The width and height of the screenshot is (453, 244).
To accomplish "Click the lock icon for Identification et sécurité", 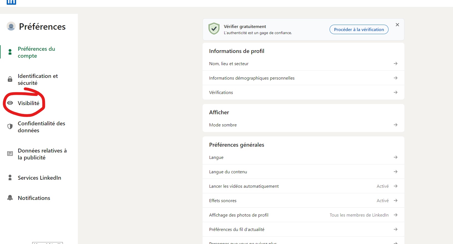I will 10,79.
